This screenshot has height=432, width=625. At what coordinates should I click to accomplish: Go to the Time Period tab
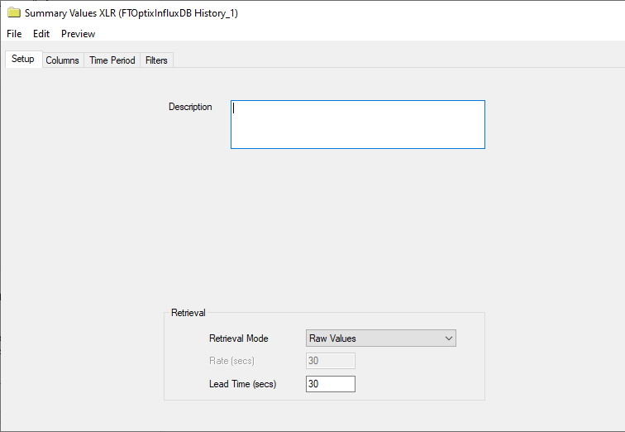click(112, 60)
